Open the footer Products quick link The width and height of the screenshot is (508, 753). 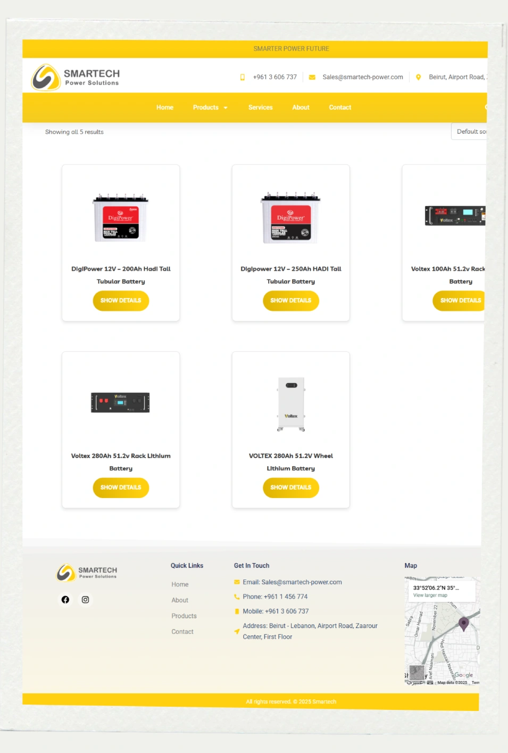(x=184, y=616)
